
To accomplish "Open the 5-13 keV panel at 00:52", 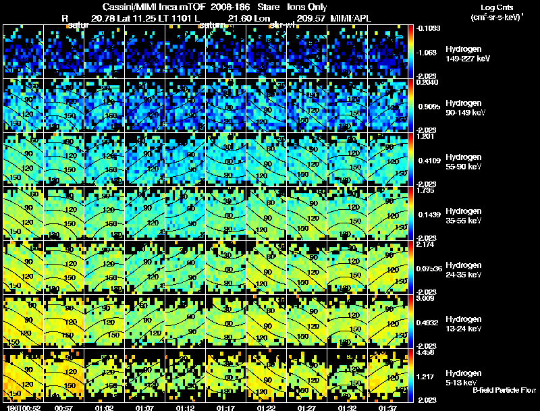I will (24, 375).
